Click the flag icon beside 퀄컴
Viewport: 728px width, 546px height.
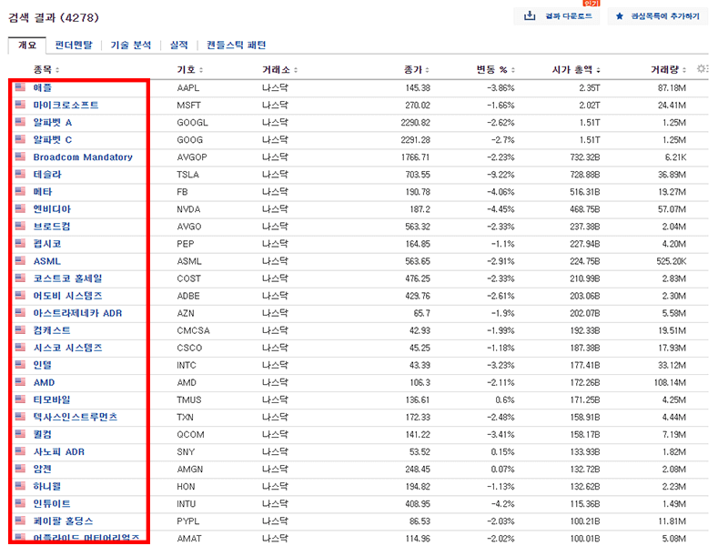pos(20,434)
